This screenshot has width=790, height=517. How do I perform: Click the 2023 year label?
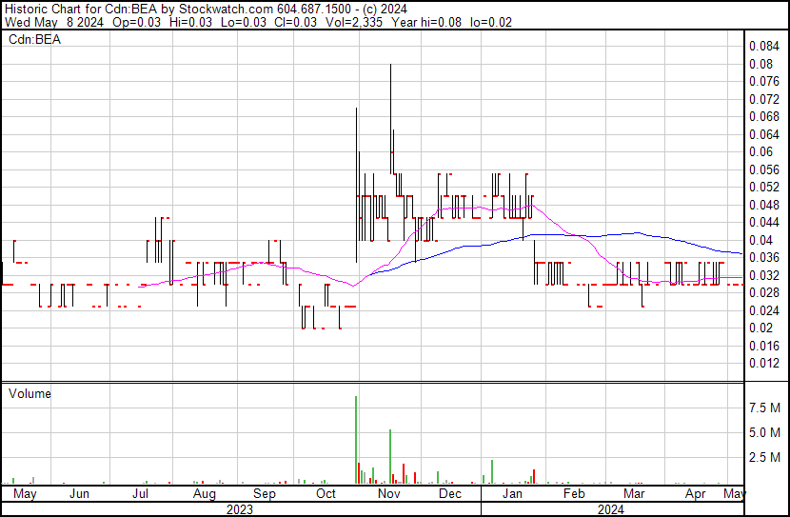239,509
